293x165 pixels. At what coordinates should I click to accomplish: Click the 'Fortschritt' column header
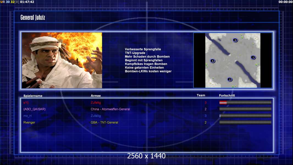coord(227,95)
